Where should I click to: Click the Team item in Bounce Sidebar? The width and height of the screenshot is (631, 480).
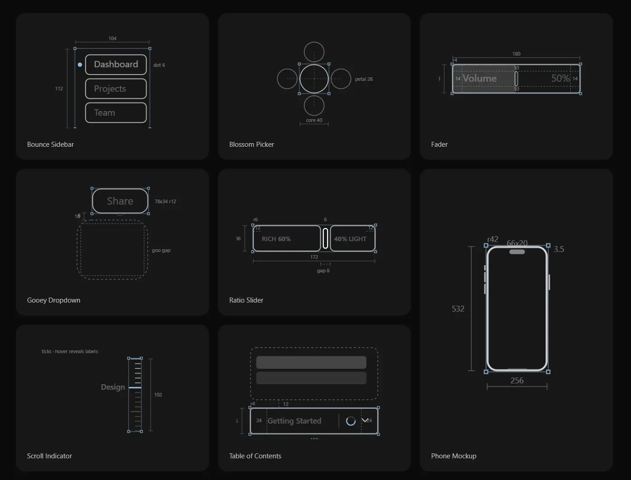pyautogui.click(x=116, y=112)
